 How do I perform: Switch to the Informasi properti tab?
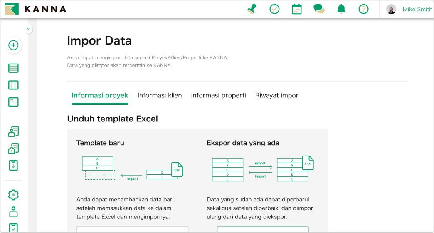218,95
